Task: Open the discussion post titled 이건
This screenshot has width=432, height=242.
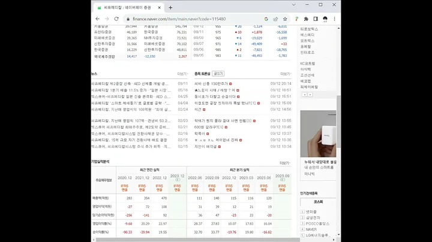Action: (x=198, y=110)
